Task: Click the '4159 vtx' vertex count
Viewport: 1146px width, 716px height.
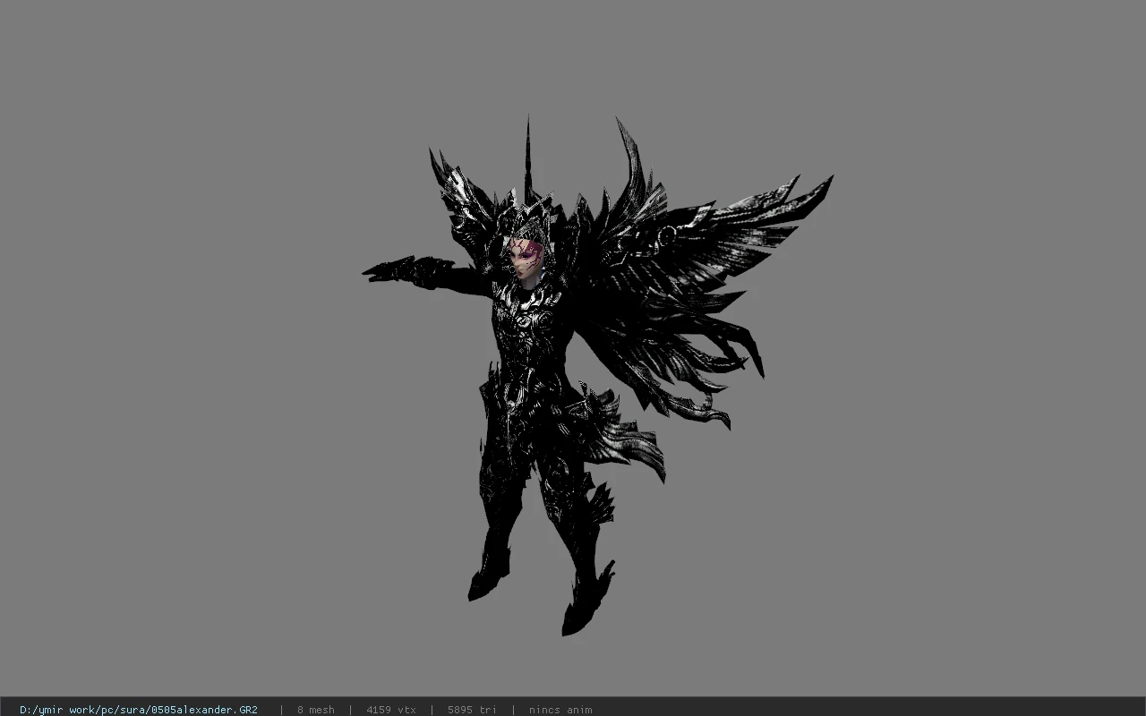Action: (391, 710)
